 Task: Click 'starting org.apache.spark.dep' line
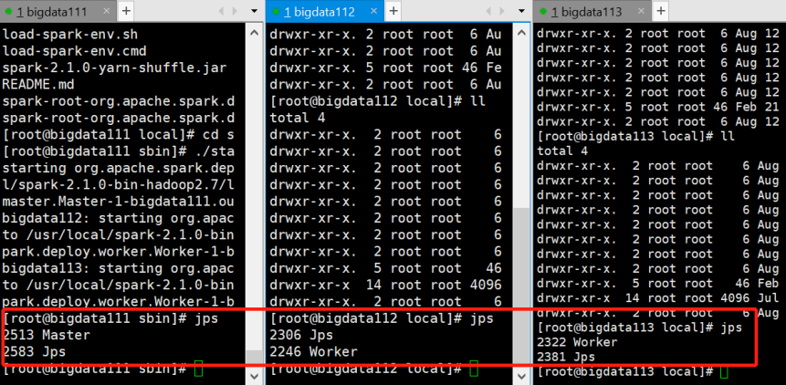[x=119, y=168]
